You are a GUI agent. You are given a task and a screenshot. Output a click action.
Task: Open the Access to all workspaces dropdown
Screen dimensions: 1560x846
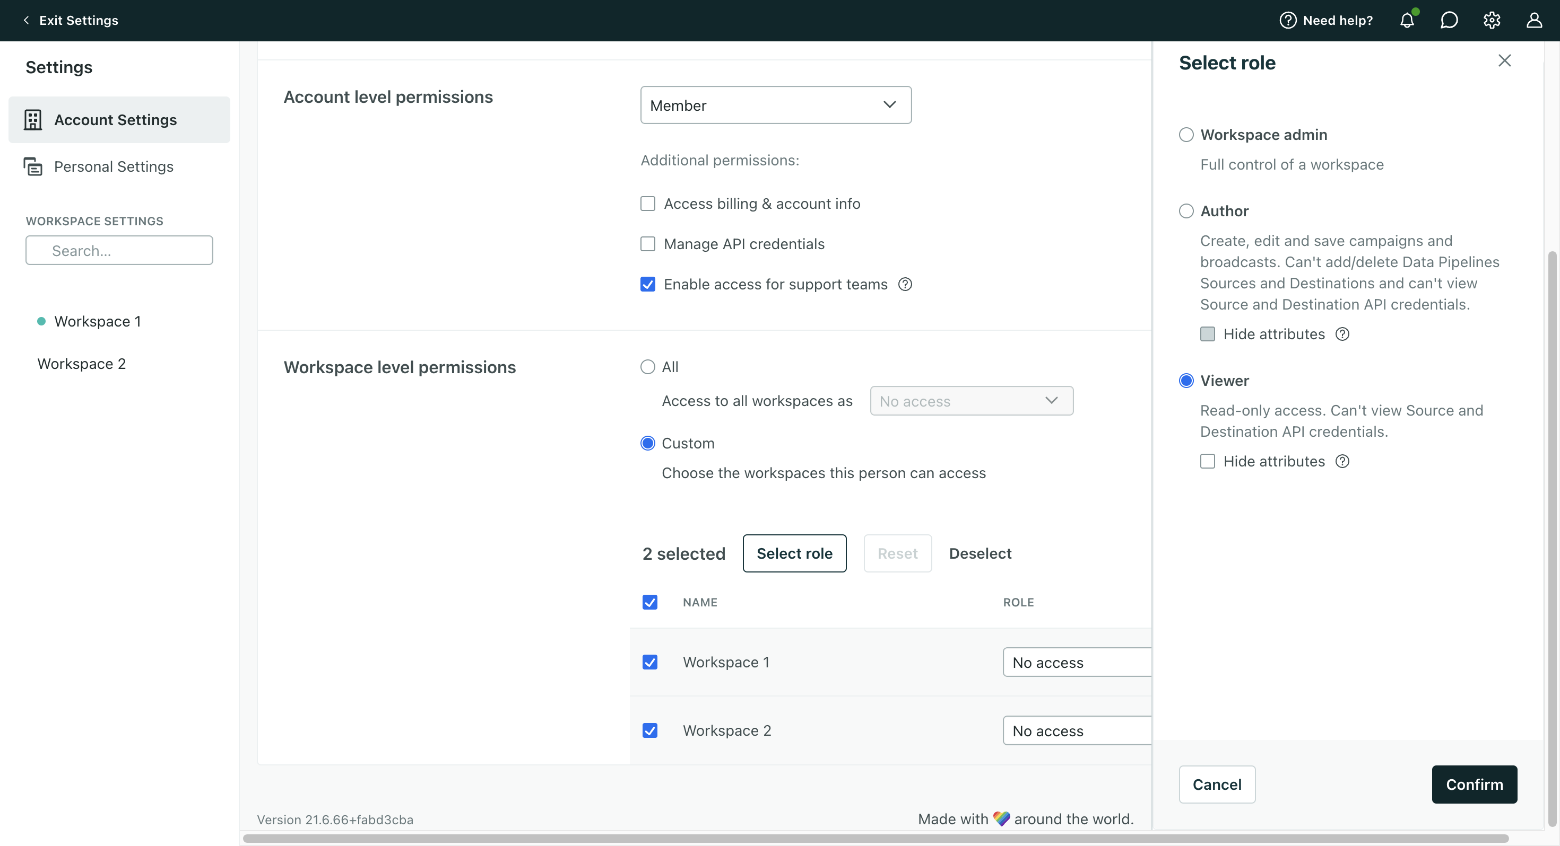pyautogui.click(x=972, y=401)
